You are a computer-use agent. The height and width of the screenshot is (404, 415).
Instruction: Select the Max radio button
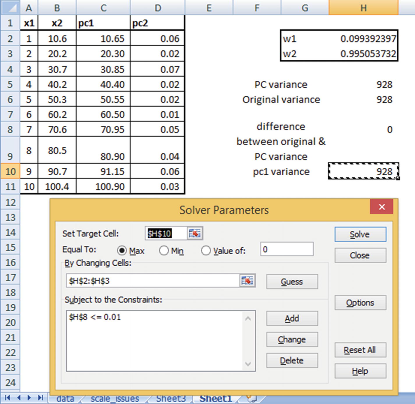pos(122,250)
